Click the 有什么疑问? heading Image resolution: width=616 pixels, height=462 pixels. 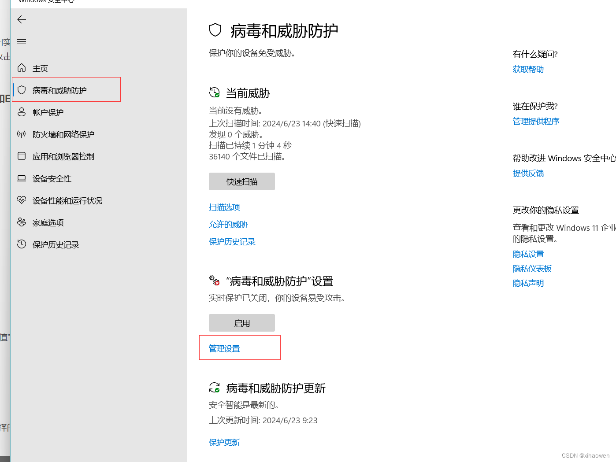tap(535, 54)
